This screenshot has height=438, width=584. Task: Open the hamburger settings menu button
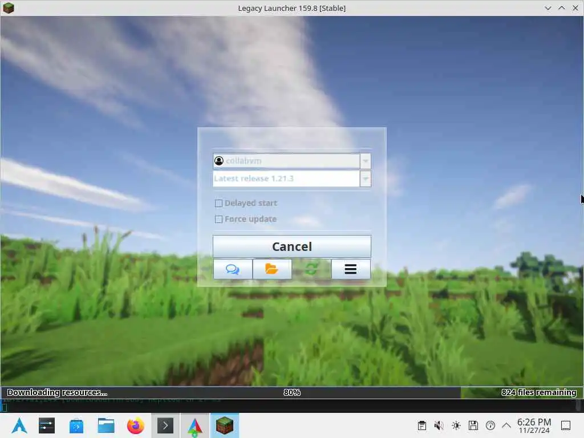[x=351, y=269]
